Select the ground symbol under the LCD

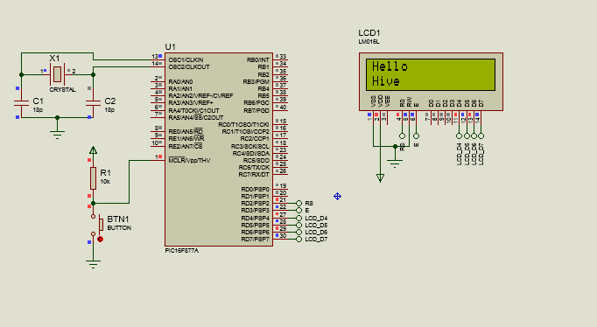395,163
